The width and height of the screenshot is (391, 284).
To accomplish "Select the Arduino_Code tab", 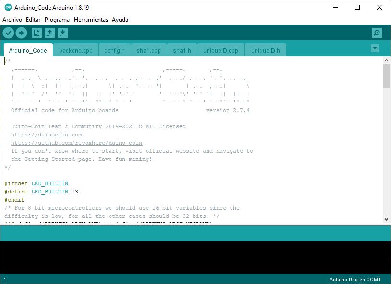I will click(28, 50).
